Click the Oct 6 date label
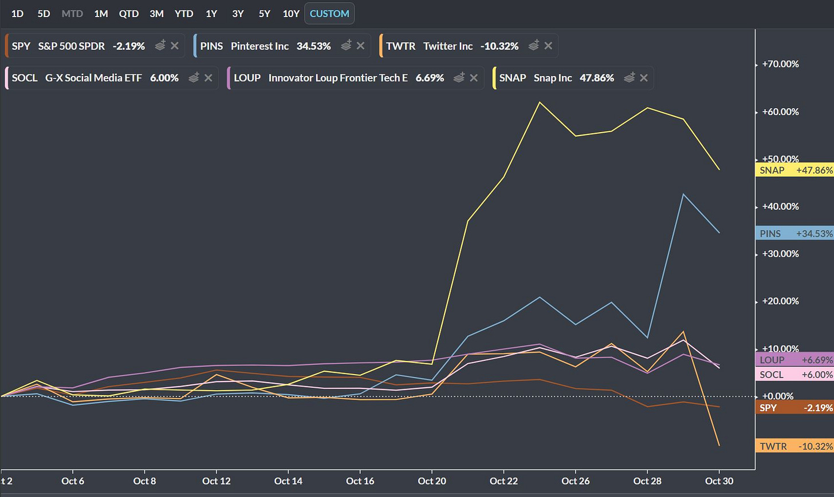Image resolution: width=834 pixels, height=497 pixels. [73, 481]
